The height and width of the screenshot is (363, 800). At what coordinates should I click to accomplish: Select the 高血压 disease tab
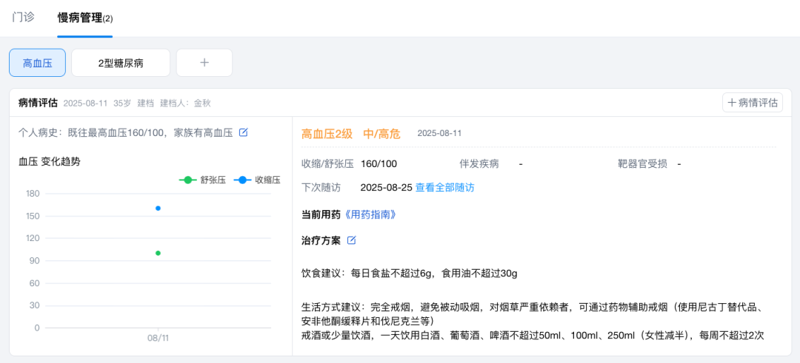coord(37,63)
